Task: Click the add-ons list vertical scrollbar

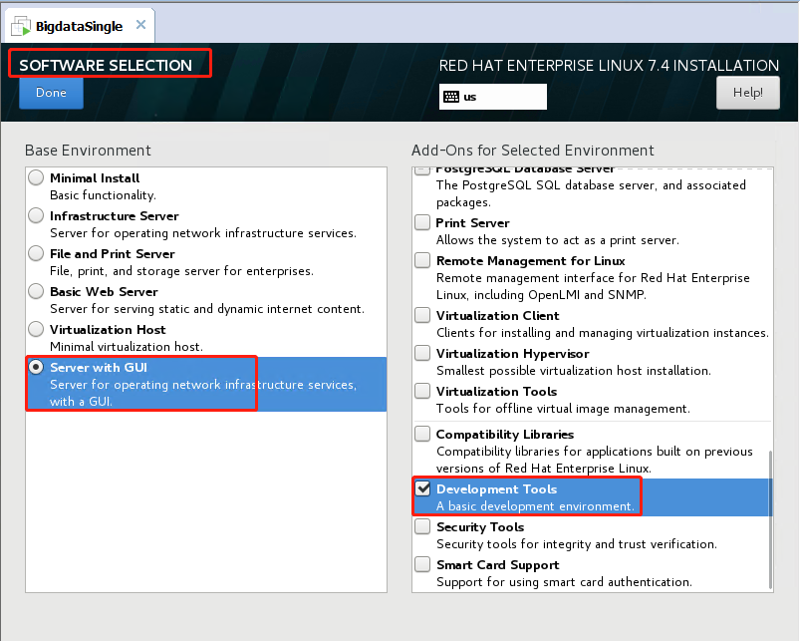Action: pos(770,519)
